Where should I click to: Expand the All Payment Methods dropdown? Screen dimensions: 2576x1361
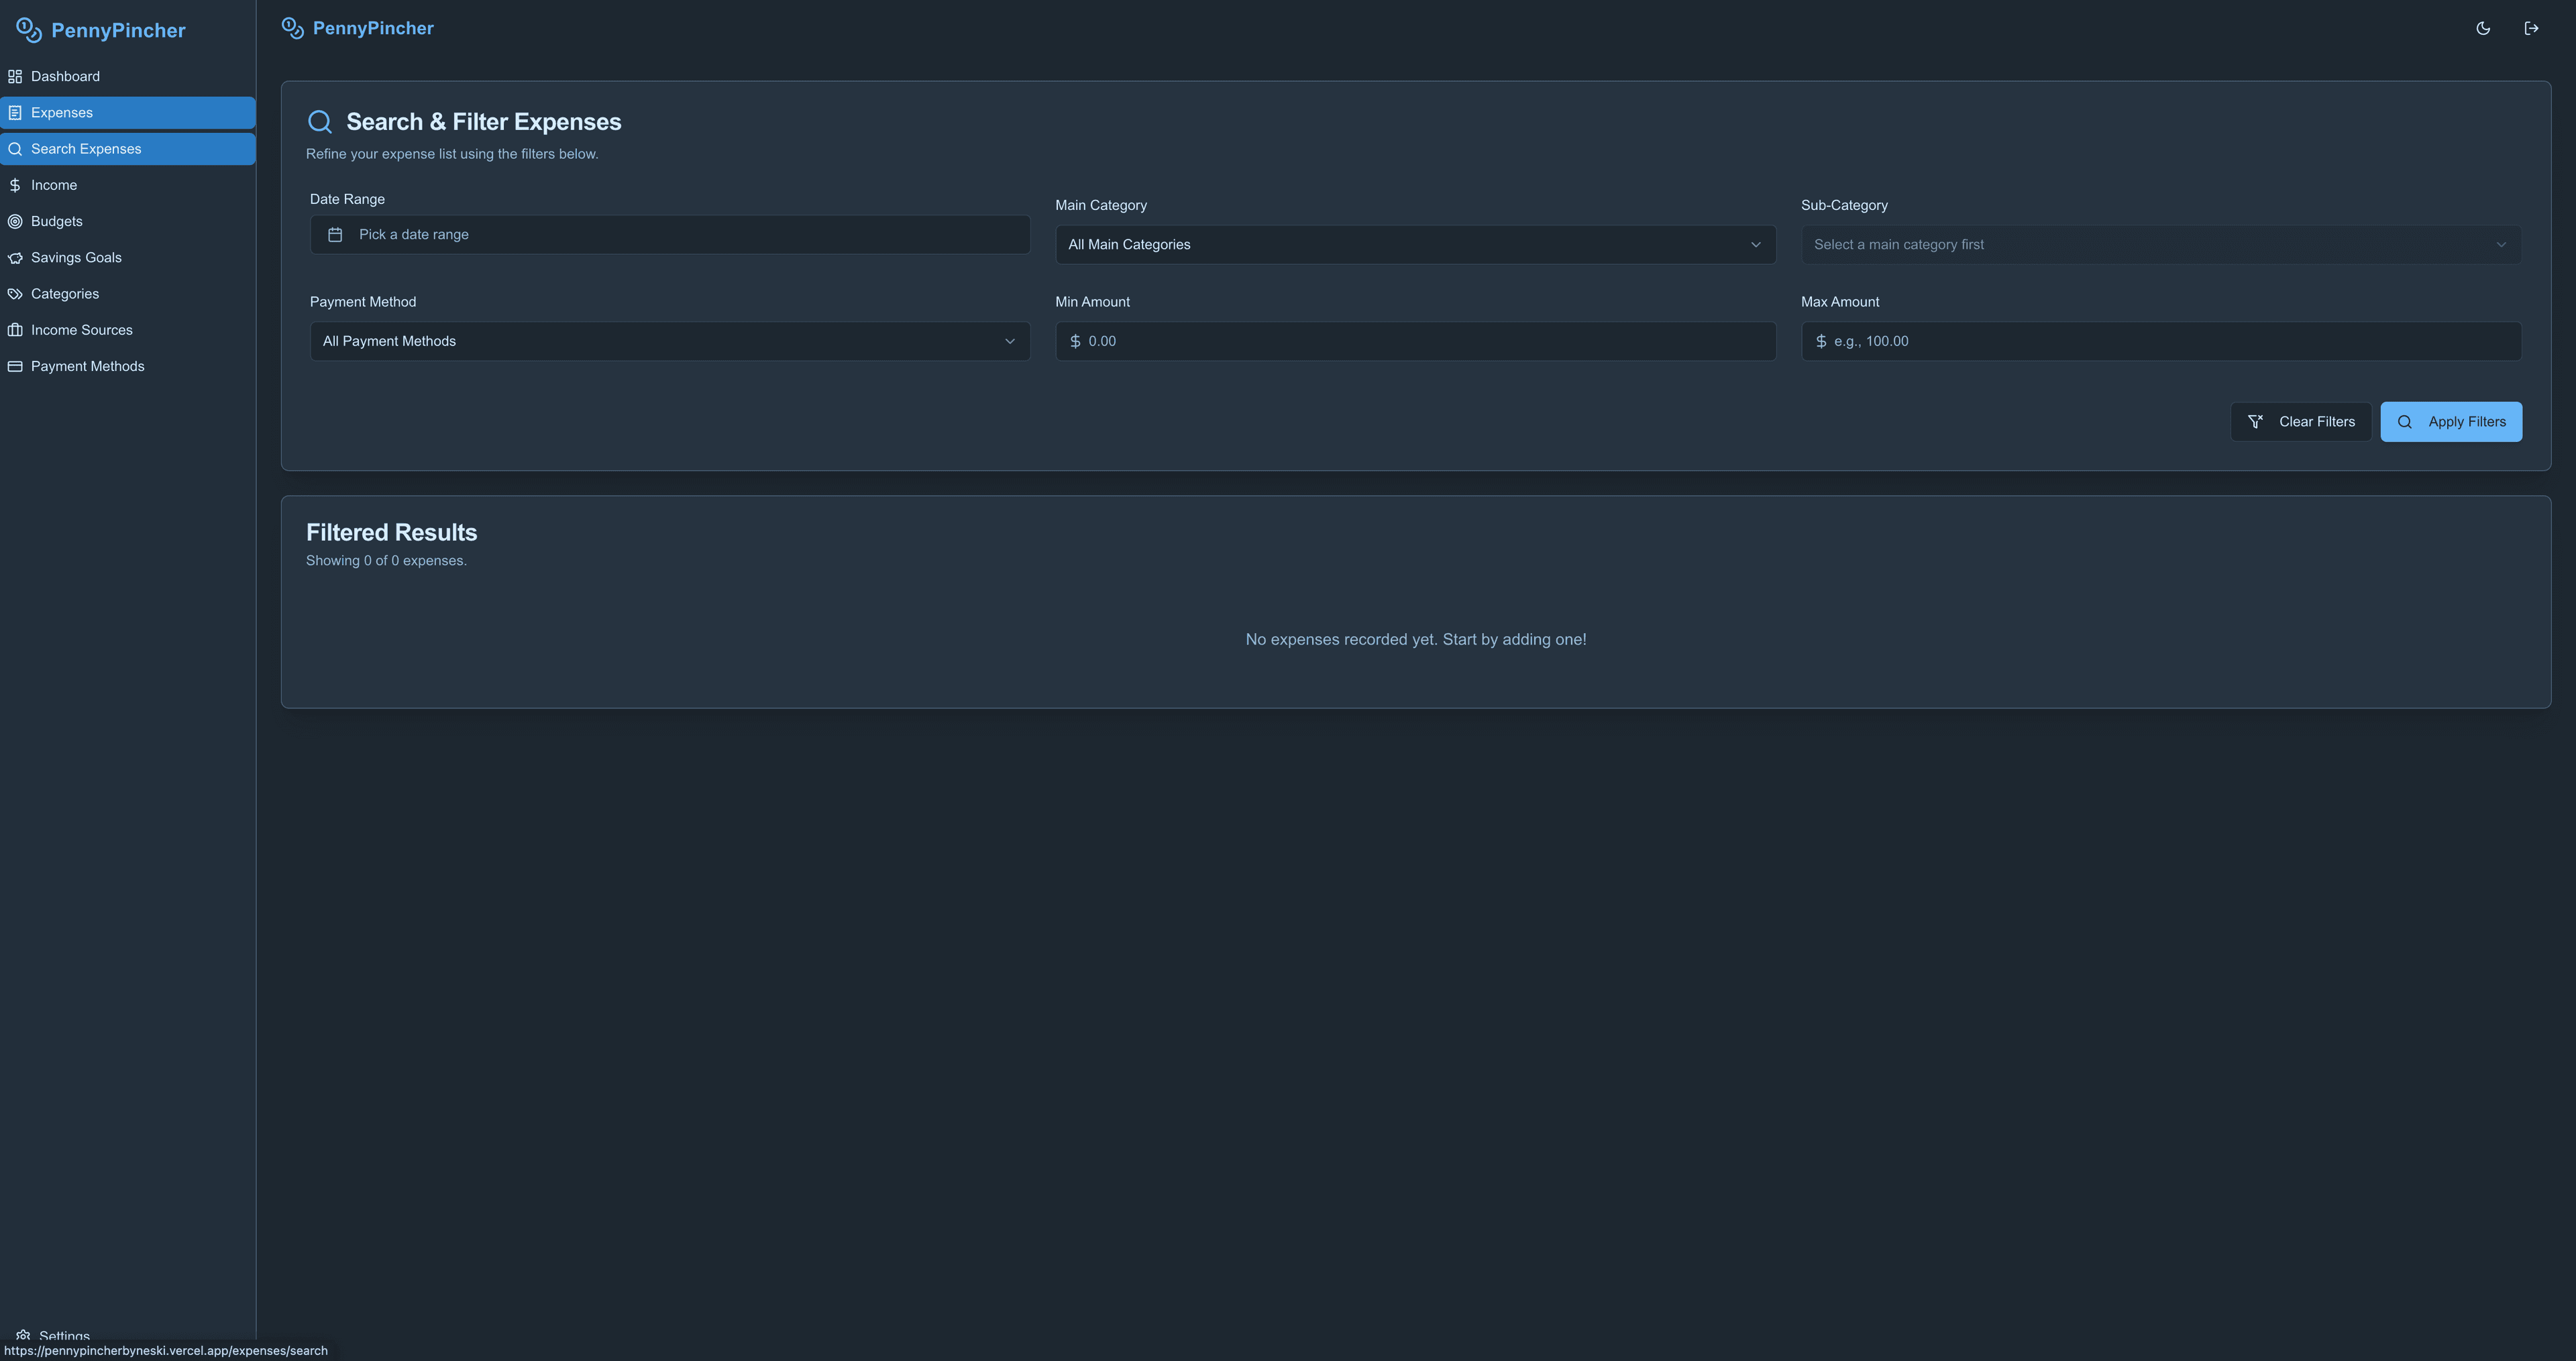(x=669, y=341)
